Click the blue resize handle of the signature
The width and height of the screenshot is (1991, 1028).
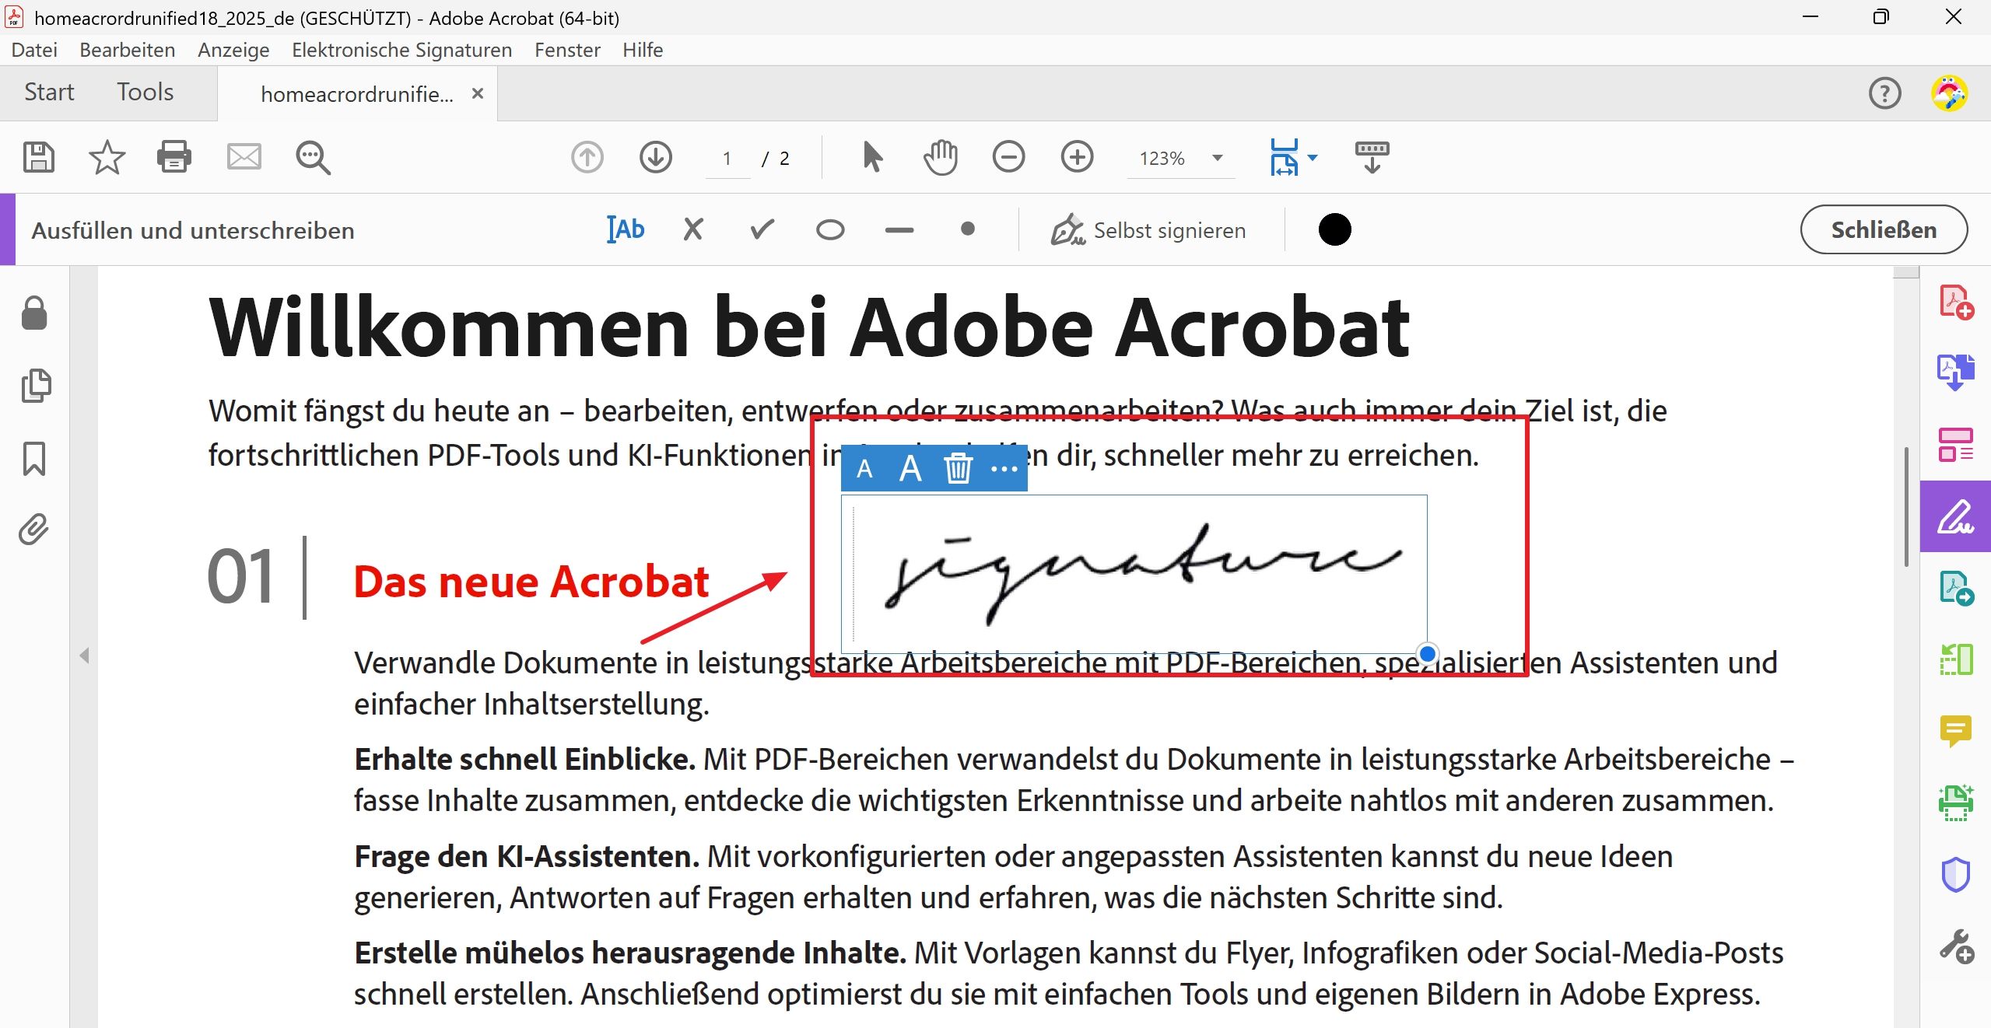coord(1427,654)
